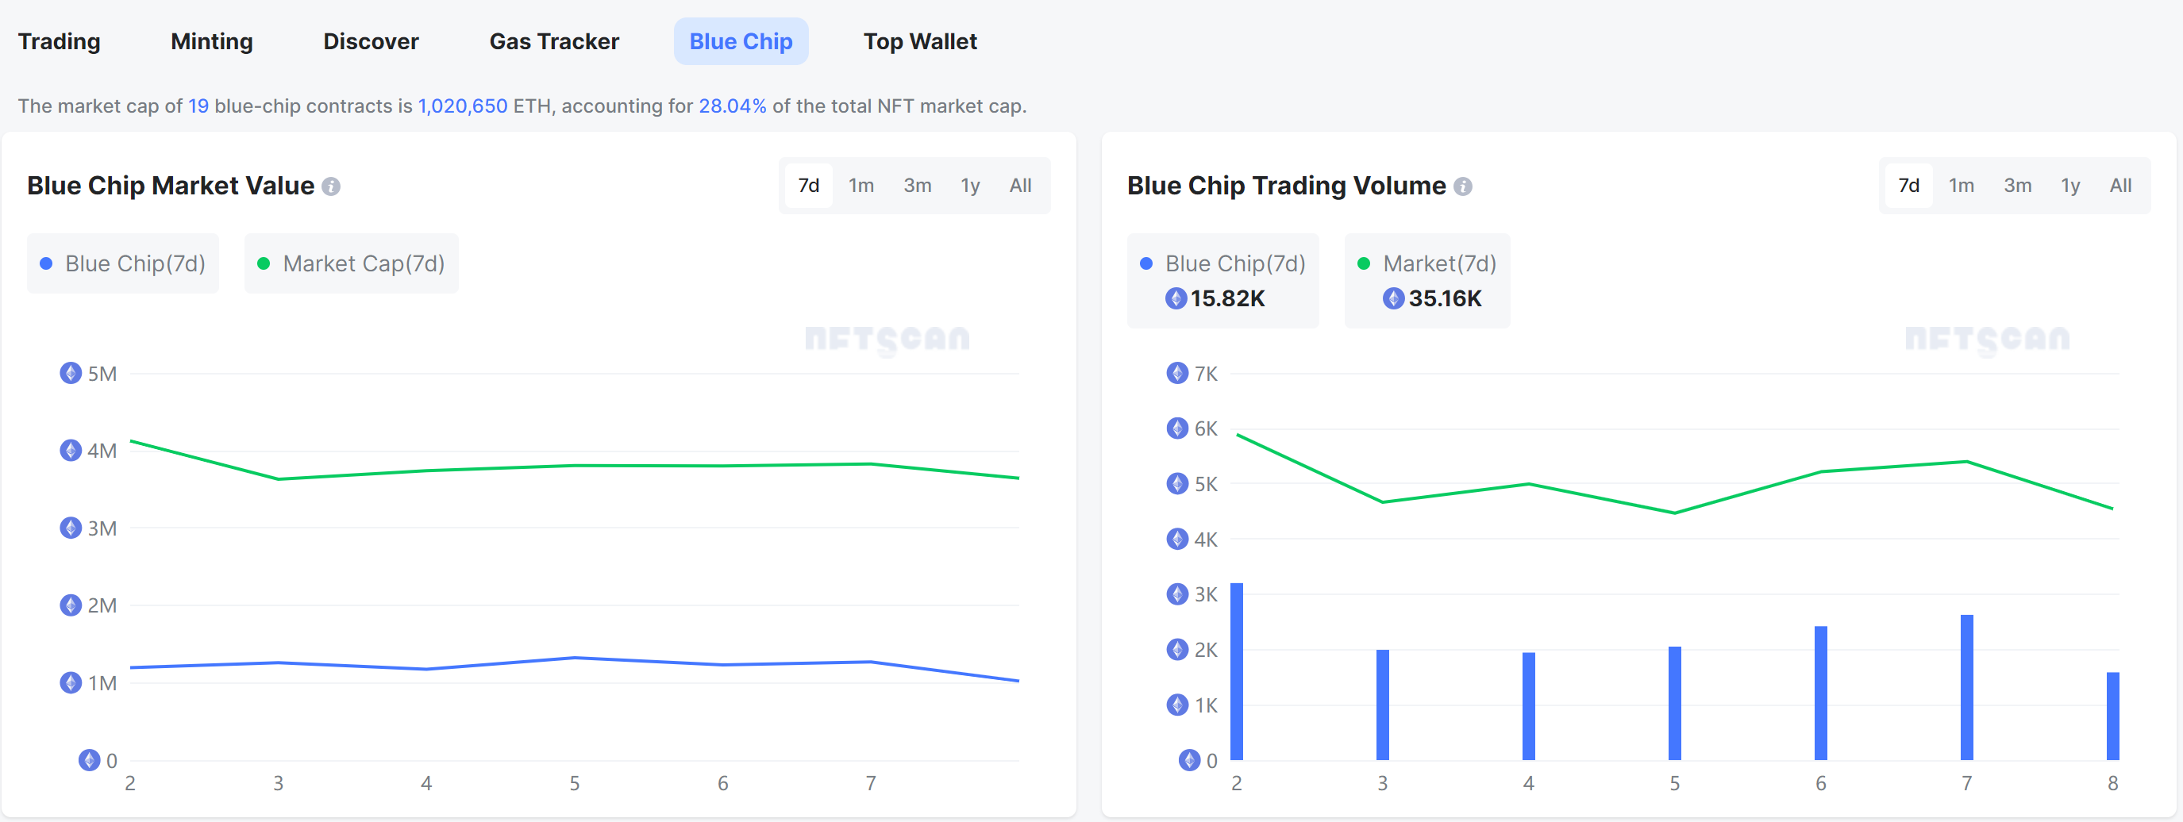Click the Ethereum icon at 7K axis label
This screenshot has width=2183, height=822.
[1177, 373]
